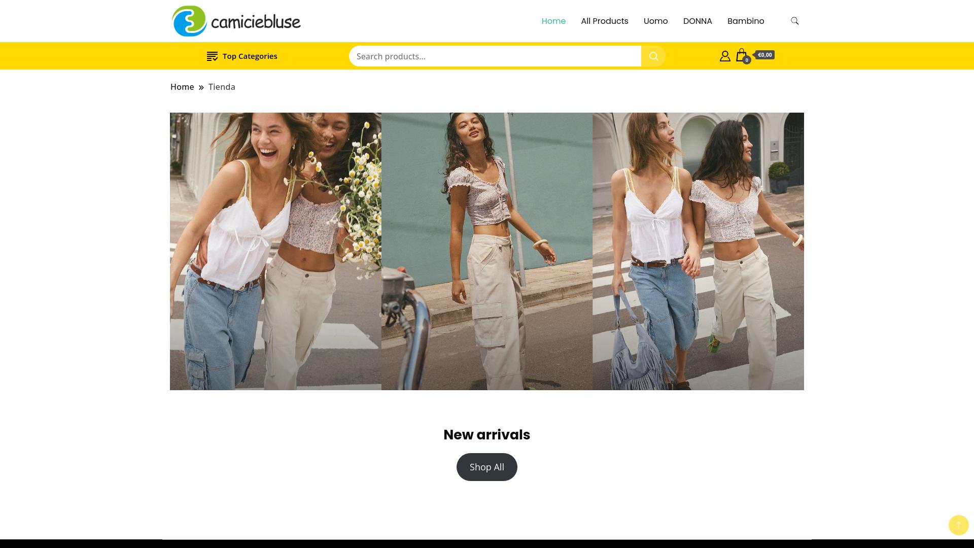Go to the Home menu item
Screen dimensions: 974x548
[553, 21]
